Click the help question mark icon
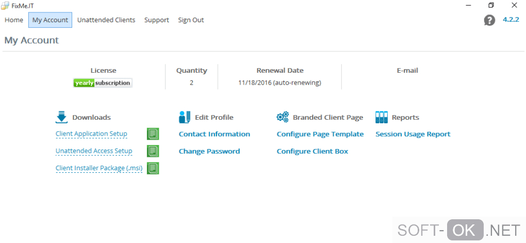Image resolution: width=526 pixels, height=243 pixels. click(x=489, y=20)
